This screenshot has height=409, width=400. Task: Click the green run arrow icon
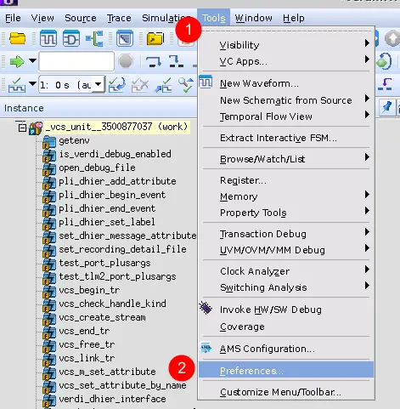(x=17, y=61)
